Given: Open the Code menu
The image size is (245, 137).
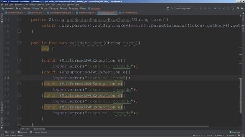Looking at the screenshot, I should 26,5.
